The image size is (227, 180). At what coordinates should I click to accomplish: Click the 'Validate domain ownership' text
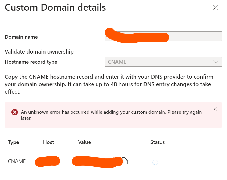(39, 52)
